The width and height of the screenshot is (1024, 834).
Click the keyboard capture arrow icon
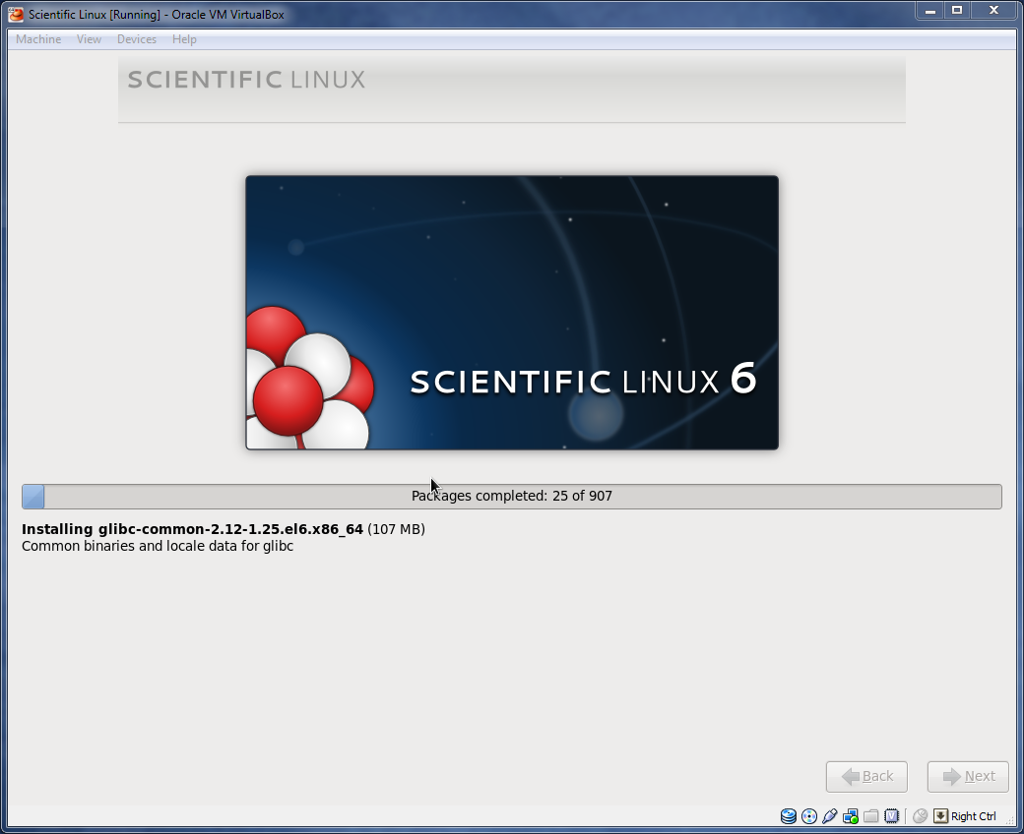pyautogui.click(x=940, y=815)
